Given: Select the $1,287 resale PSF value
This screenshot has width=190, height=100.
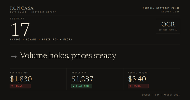Looking at the screenshot, I should point(82,79).
